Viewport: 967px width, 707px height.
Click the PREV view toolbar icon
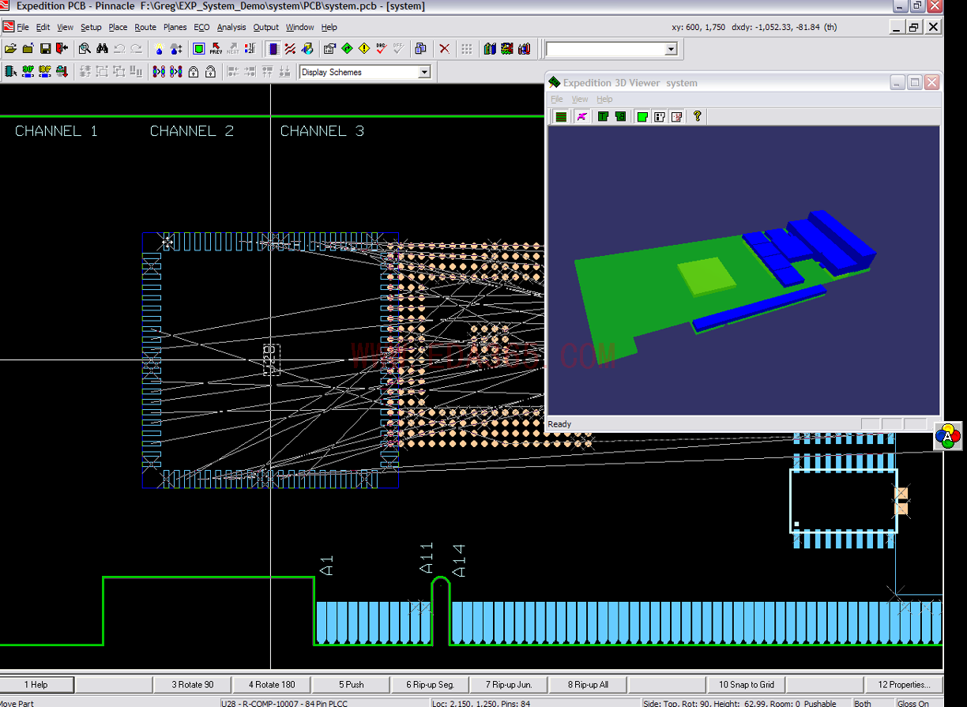coord(216,49)
